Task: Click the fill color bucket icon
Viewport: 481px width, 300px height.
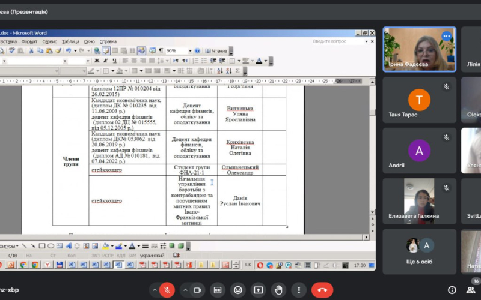Action: (x=106, y=246)
